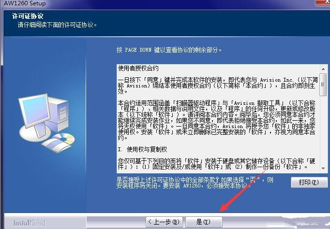Go back with the 上一步(B) button
The height and width of the screenshot is (229, 330).
tap(164, 222)
